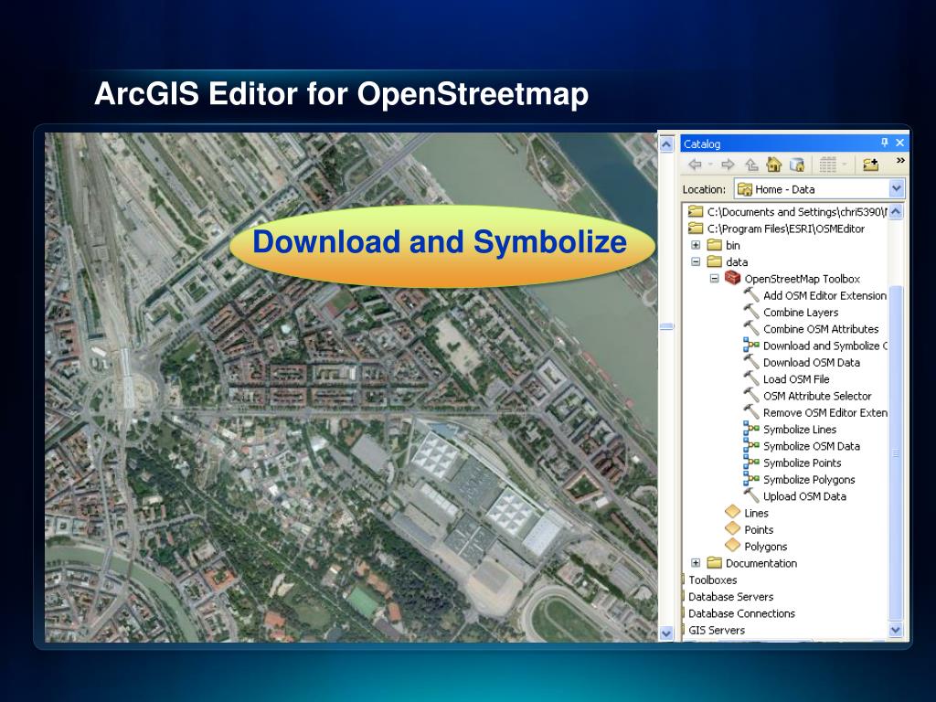Go to home folder in Catalog
936x702 pixels.
773,165
